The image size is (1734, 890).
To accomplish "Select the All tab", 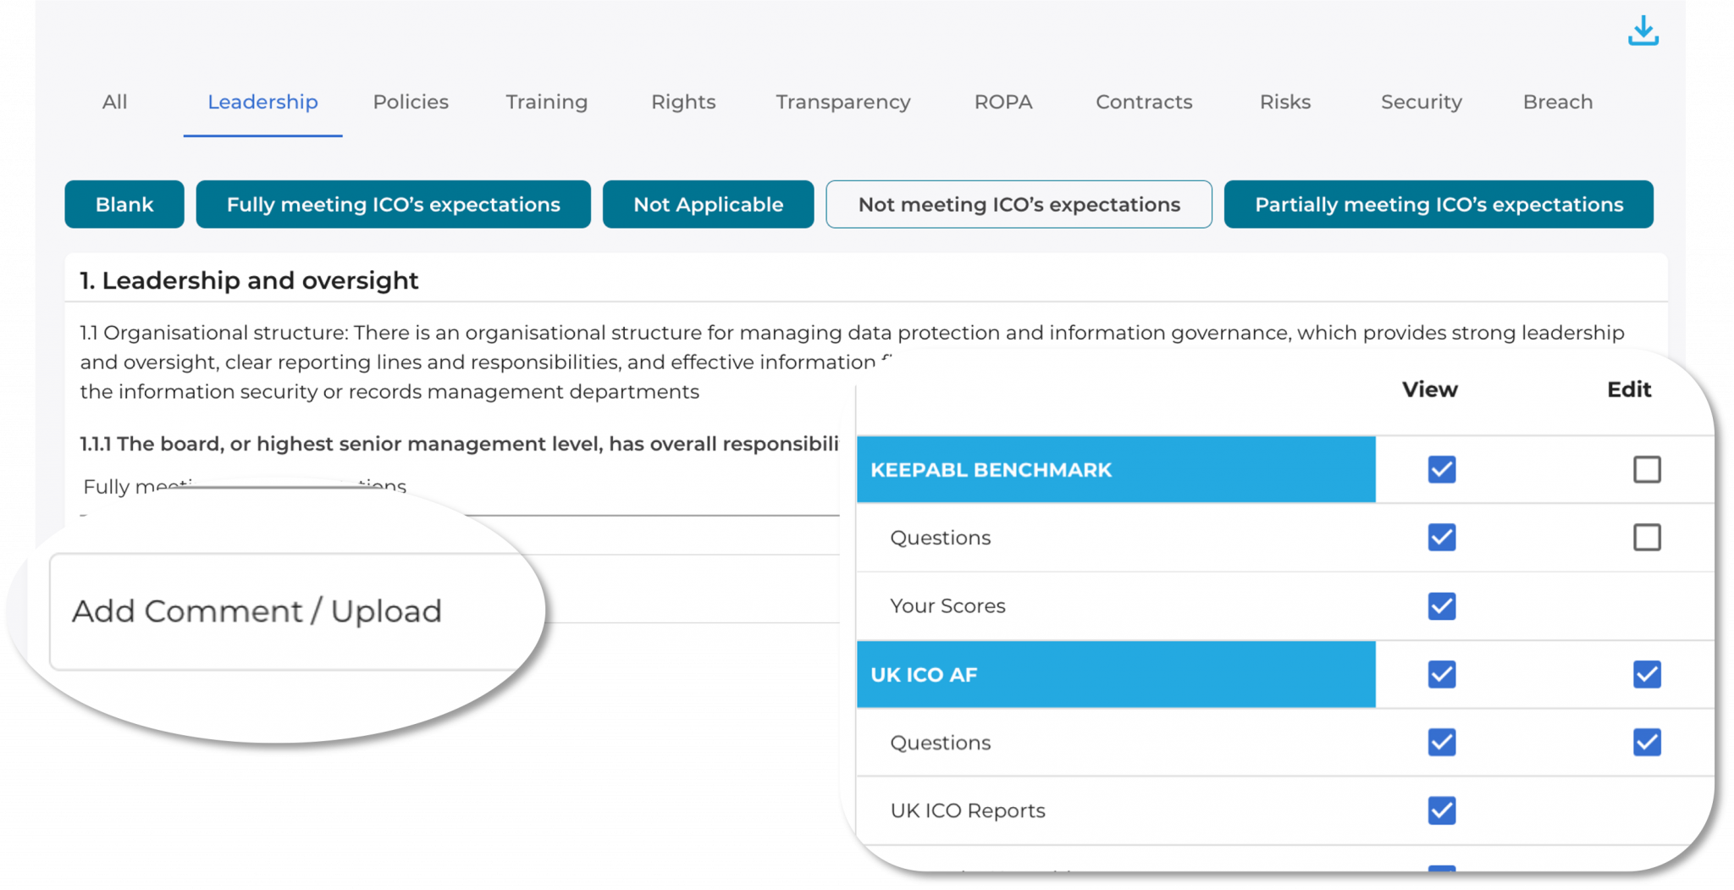I will [114, 102].
